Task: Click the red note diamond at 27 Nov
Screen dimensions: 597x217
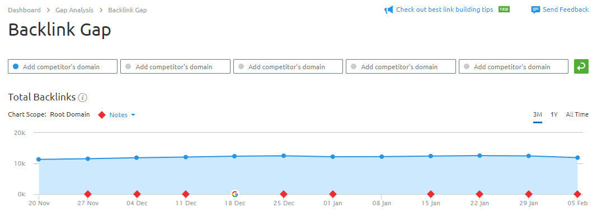Action: [x=88, y=194]
